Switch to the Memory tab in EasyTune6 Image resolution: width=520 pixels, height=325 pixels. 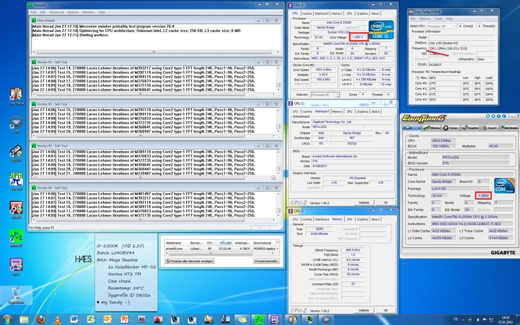coord(432,127)
